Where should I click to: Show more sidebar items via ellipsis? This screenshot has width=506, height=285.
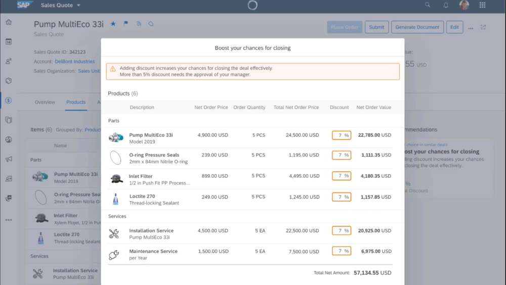(x=9, y=220)
